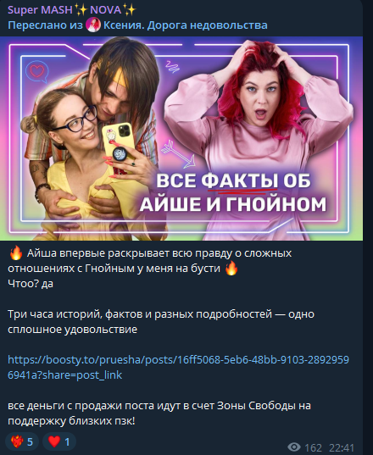Click the 162 views count
This screenshot has width=373, height=455.
[x=313, y=447]
